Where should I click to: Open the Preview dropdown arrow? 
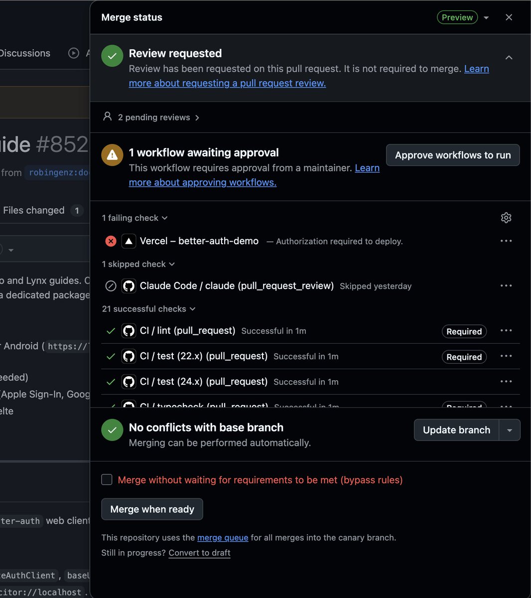click(486, 18)
